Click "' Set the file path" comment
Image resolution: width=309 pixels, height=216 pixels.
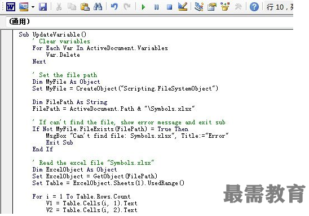65,75
